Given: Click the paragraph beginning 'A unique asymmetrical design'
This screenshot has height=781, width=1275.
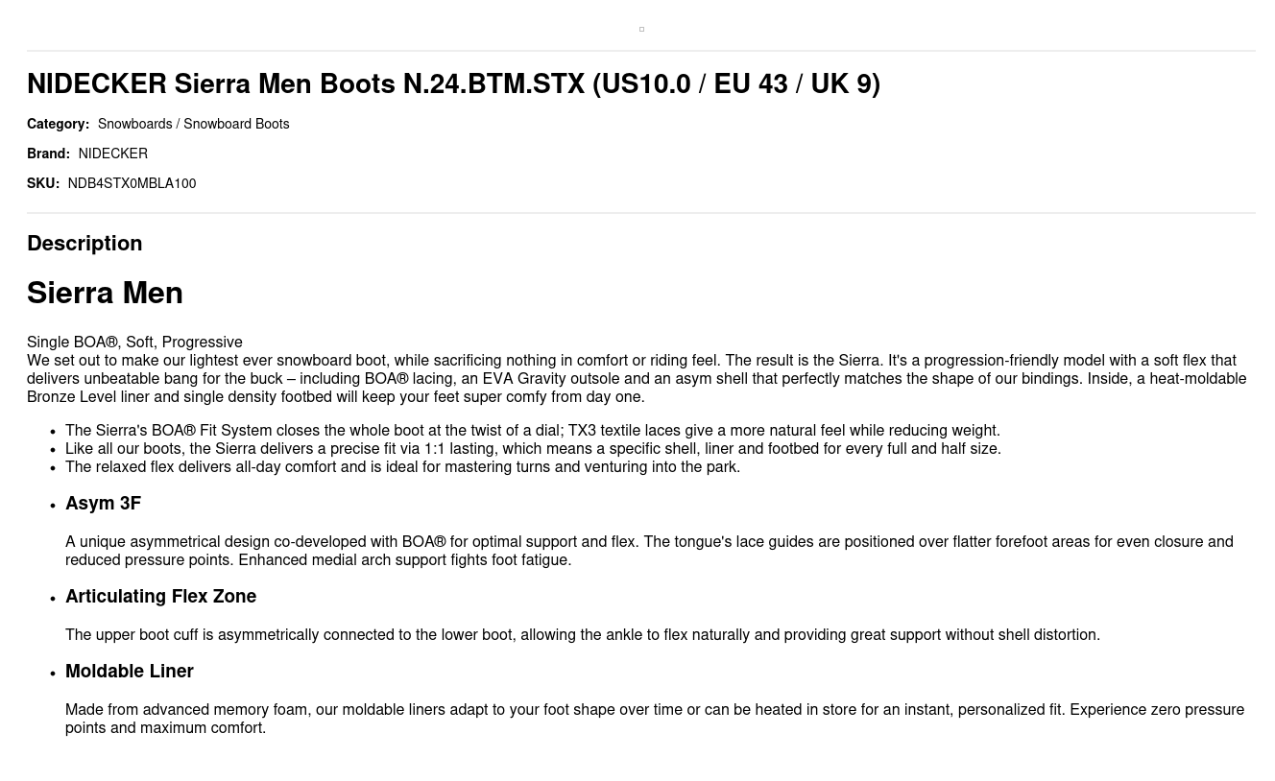Looking at the screenshot, I should click(649, 551).
